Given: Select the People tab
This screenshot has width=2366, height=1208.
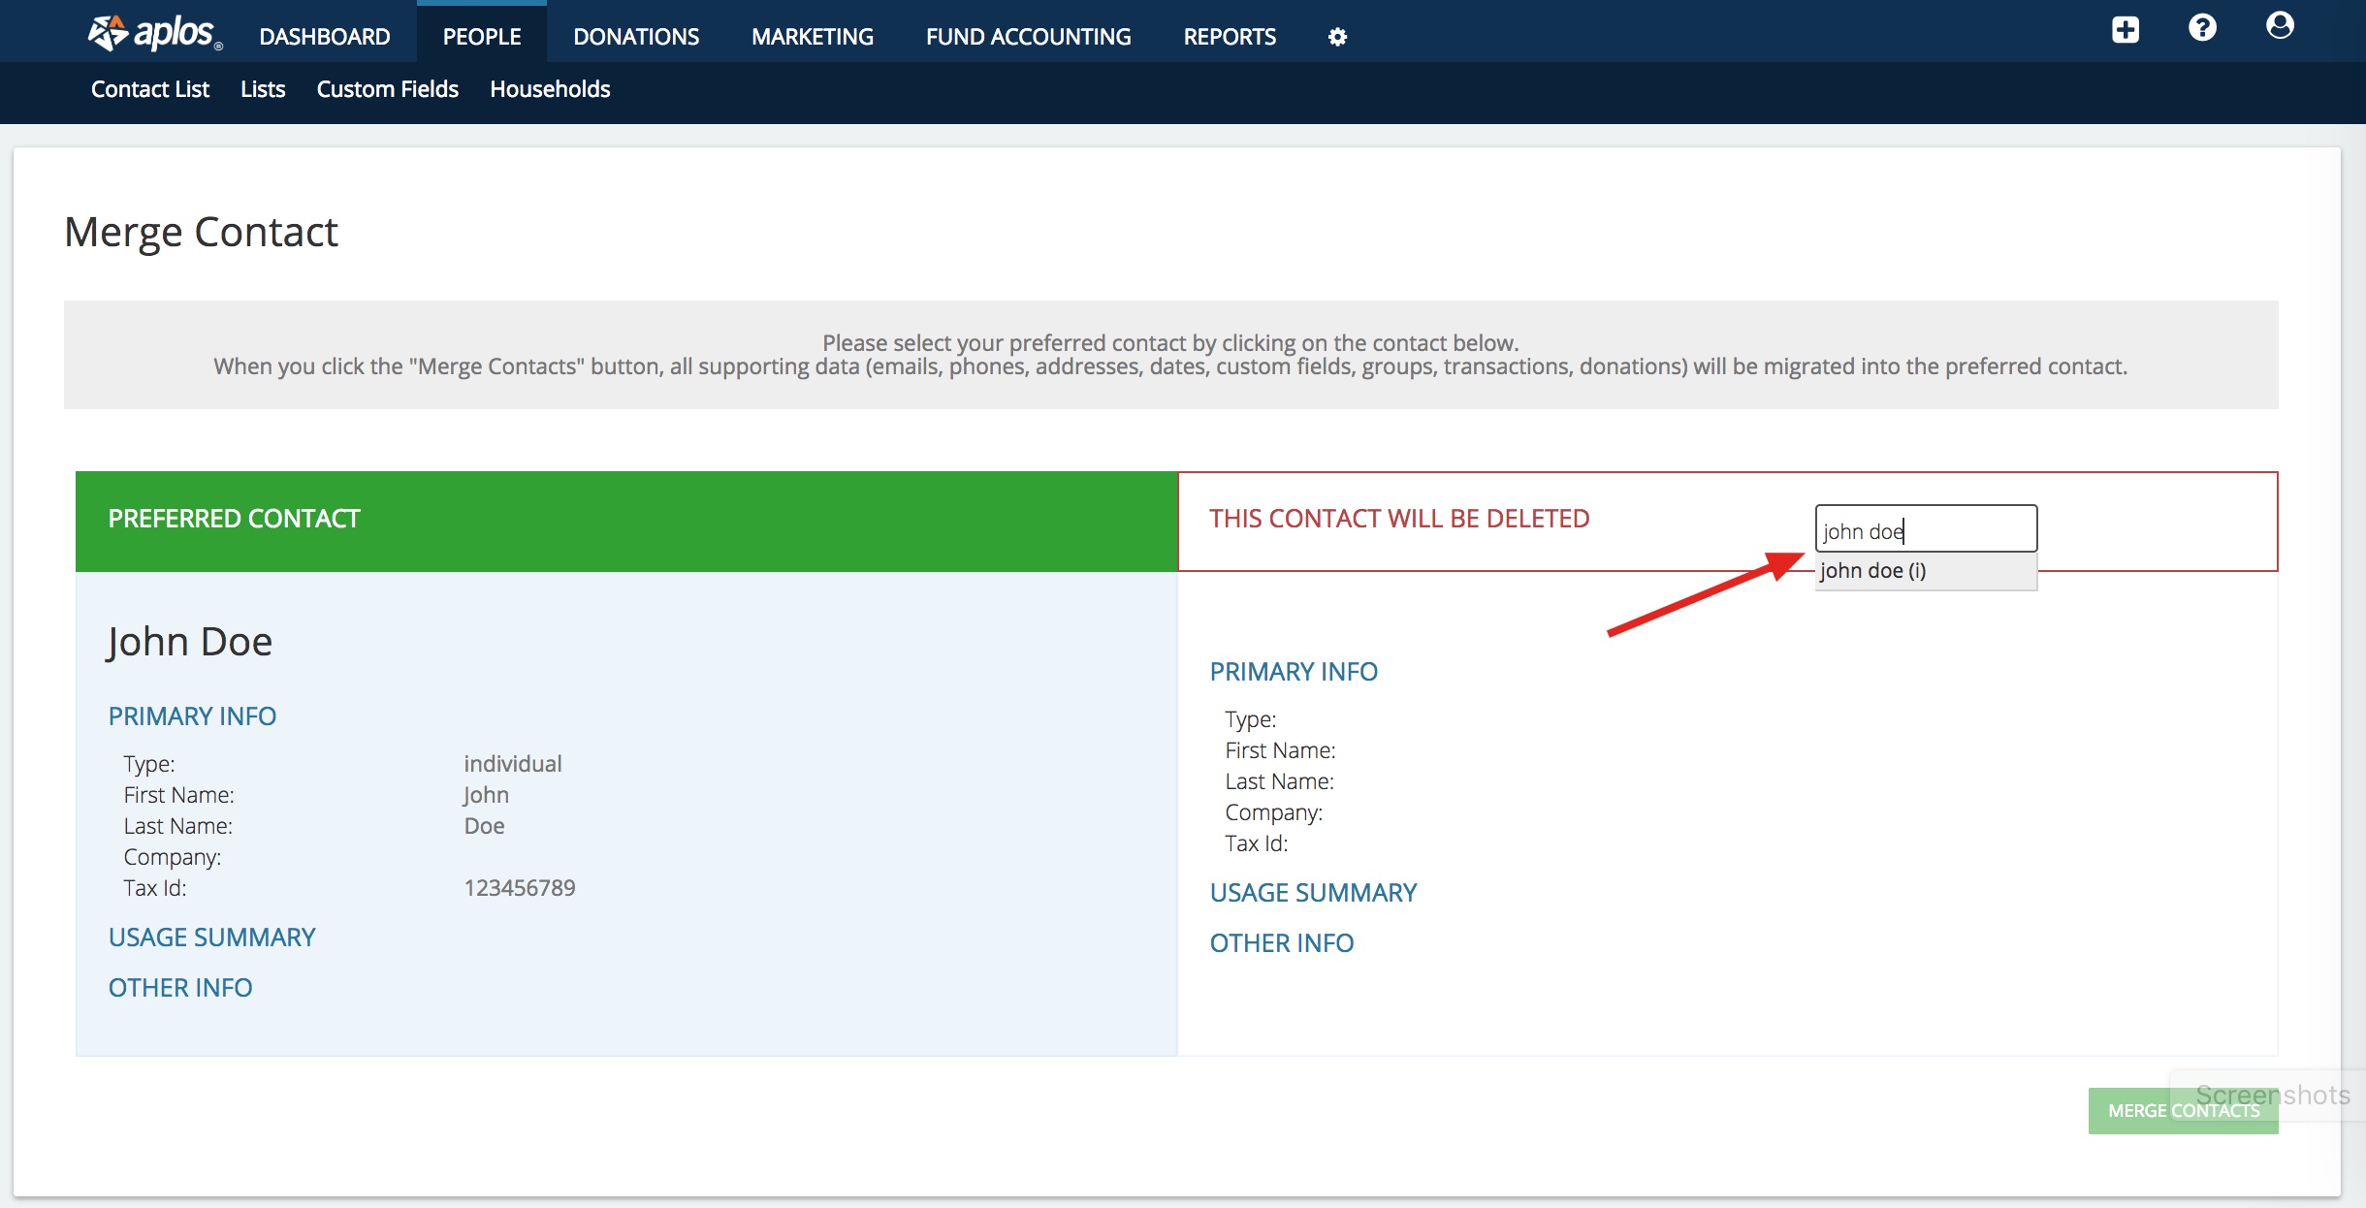Looking at the screenshot, I should 482,37.
